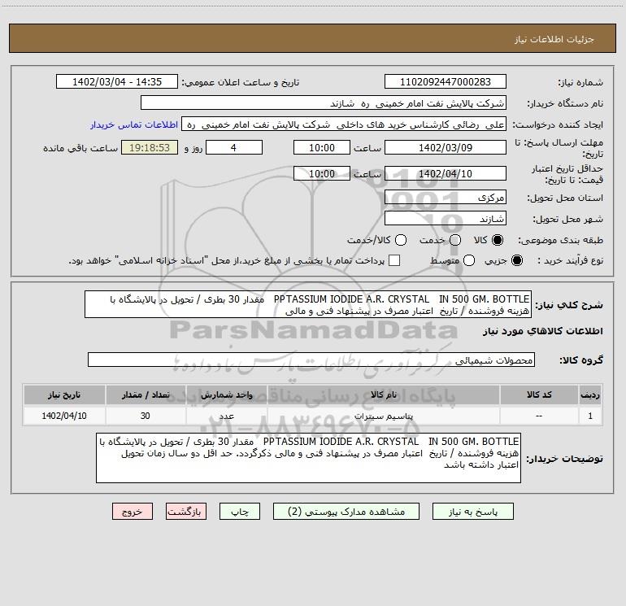626x606 pixels.
Task: Click the unit cell عدد
Action: click(226, 416)
